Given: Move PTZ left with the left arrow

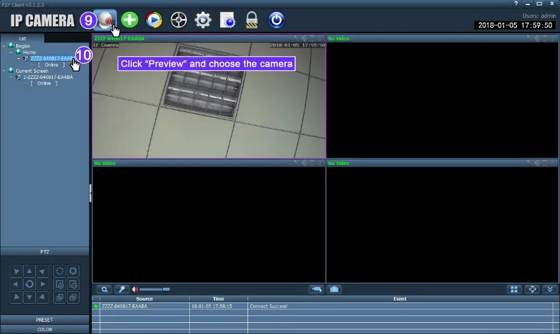Looking at the screenshot, I should [x=16, y=284].
